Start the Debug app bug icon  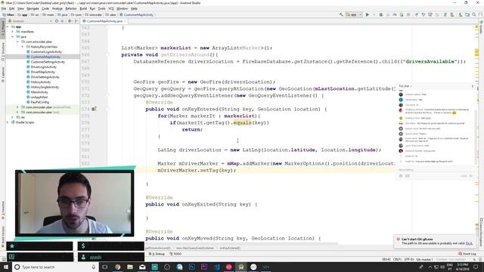pyautogui.click(x=381, y=14)
